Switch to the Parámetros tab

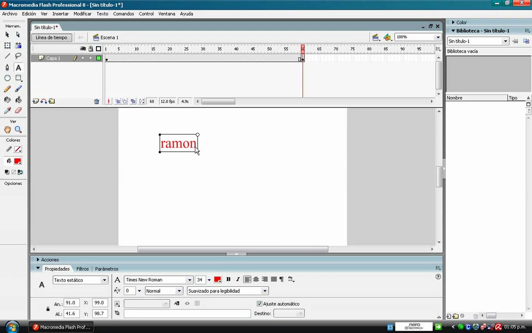pyautogui.click(x=107, y=269)
